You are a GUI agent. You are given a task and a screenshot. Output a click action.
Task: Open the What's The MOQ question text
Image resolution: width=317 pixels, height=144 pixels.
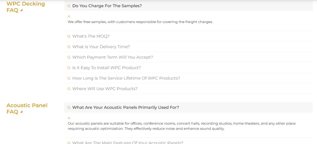pyautogui.click(x=91, y=36)
